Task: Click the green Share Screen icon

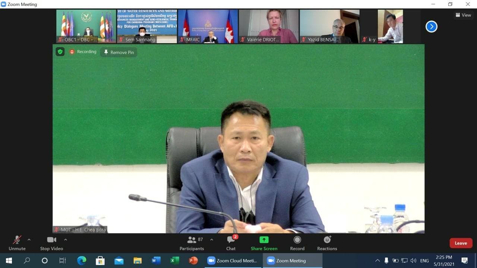Action: point(264,240)
